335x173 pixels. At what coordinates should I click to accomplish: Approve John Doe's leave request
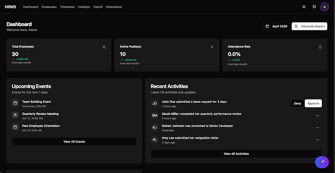click(x=313, y=103)
